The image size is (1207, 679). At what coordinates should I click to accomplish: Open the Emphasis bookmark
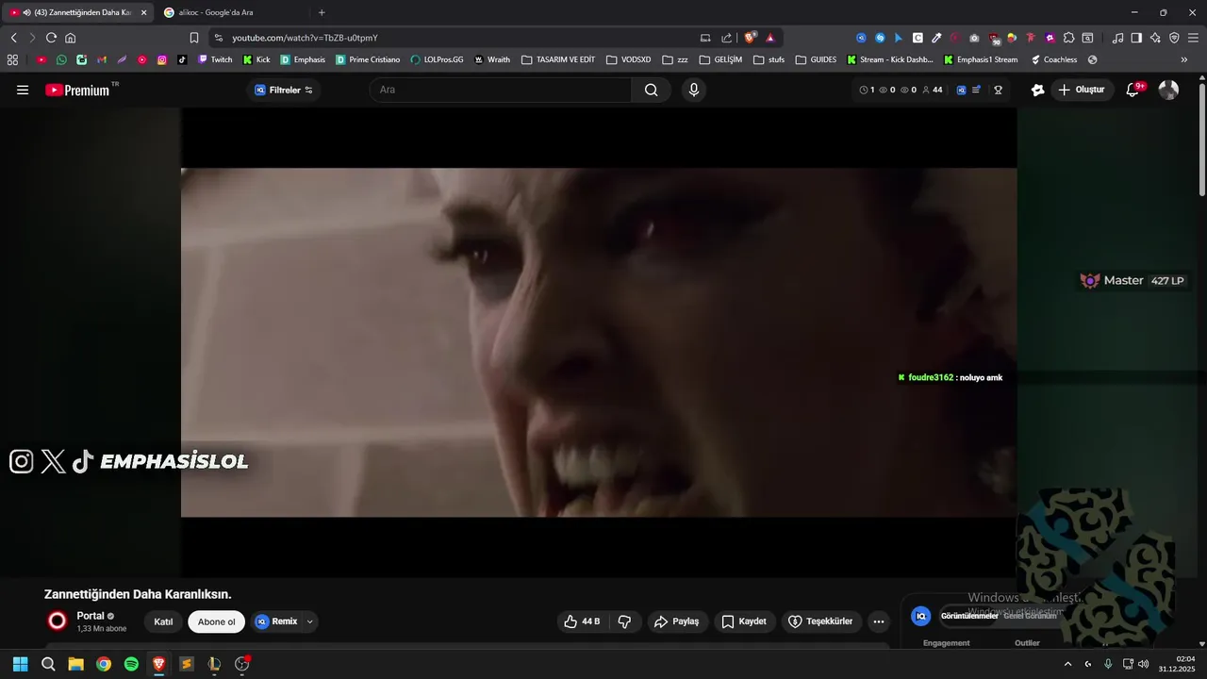(303, 59)
